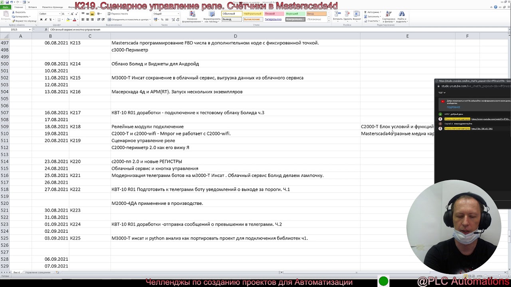511x287 pixels.
Task: Select column D header
Action: click(x=235, y=36)
